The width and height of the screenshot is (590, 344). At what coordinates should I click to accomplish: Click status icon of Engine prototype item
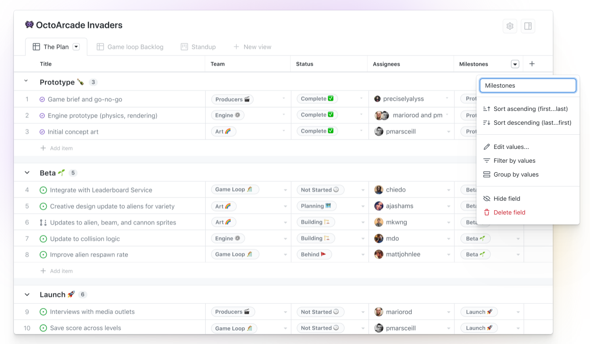coord(42,116)
